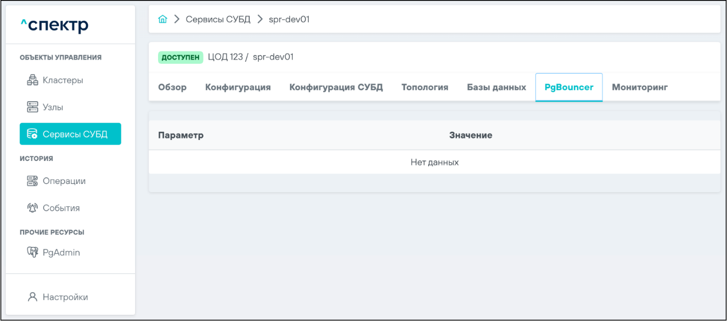The width and height of the screenshot is (727, 321).
Task: Click the Спектр logo
Action: pos(54,25)
